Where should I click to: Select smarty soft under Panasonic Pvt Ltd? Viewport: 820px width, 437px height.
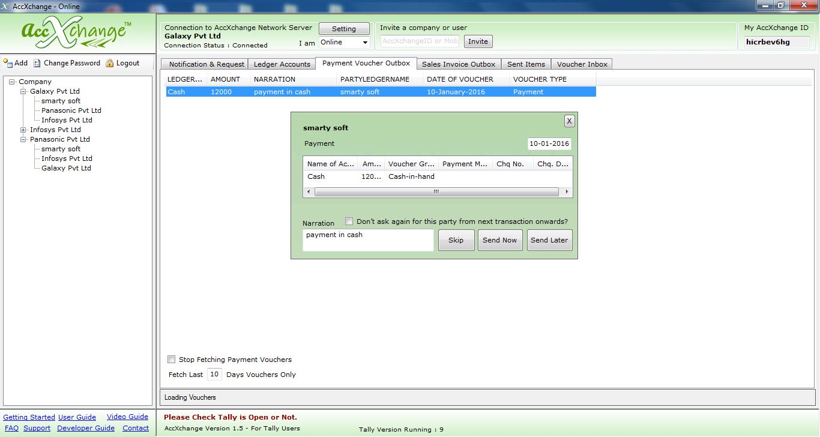[x=61, y=149]
